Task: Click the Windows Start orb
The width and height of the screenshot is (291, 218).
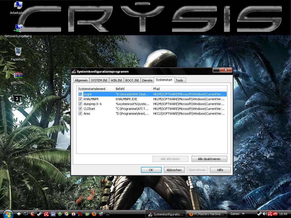Action: pyautogui.click(x=8, y=214)
